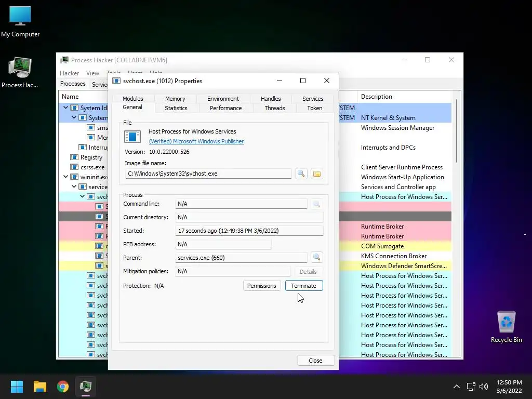532x399 pixels.
Task: Select the General tab
Action: [132, 107]
